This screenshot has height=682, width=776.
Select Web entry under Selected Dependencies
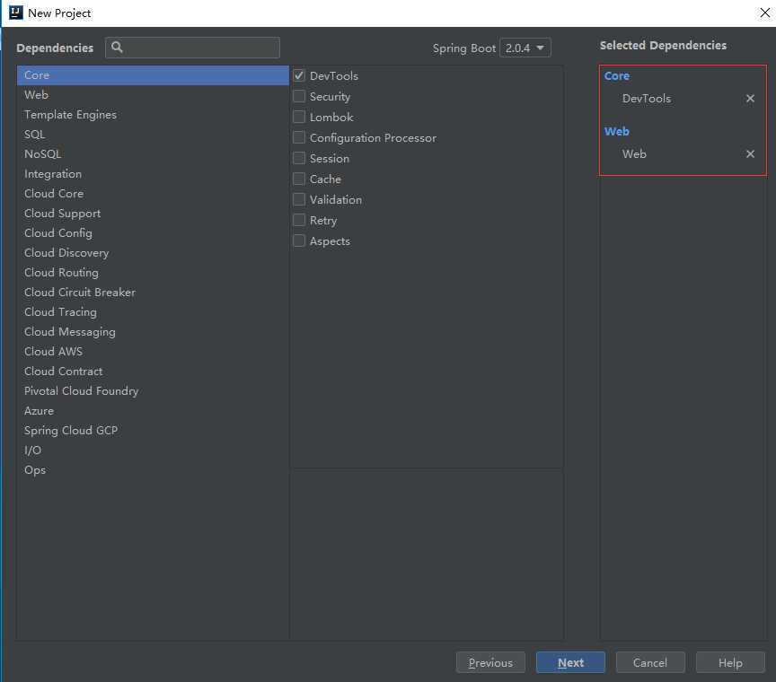click(634, 153)
